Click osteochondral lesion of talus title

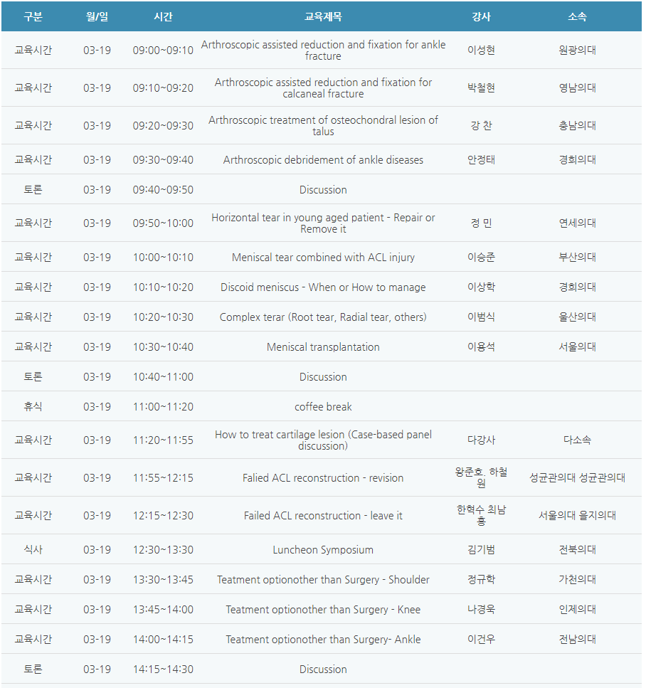pyautogui.click(x=323, y=125)
